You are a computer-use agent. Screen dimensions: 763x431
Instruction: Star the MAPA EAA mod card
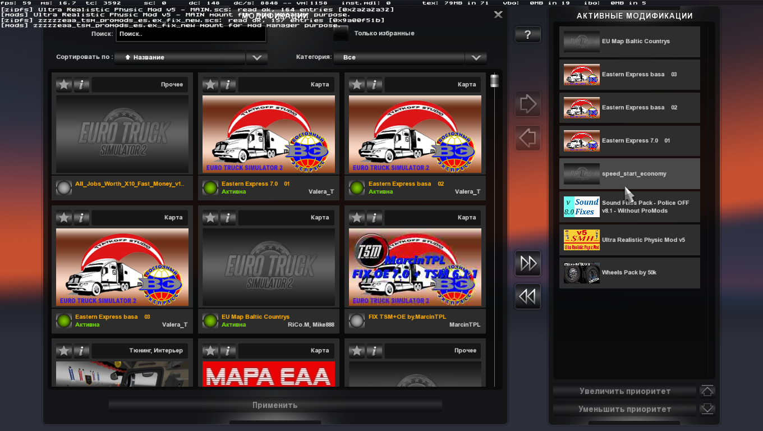(x=210, y=351)
